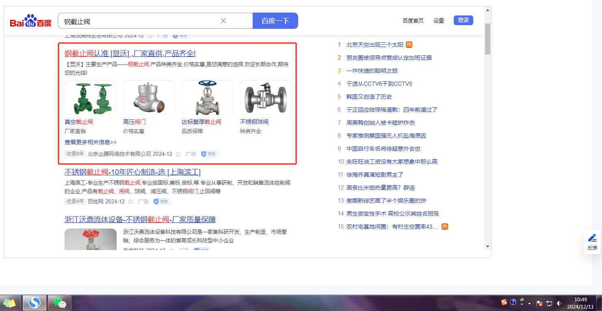Click the 百度一下 search button
Viewport: 602px width, 311px height.
point(275,21)
